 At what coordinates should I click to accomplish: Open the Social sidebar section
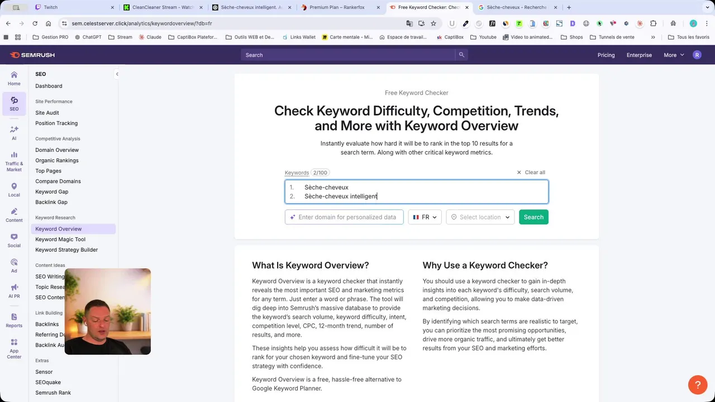(14, 241)
